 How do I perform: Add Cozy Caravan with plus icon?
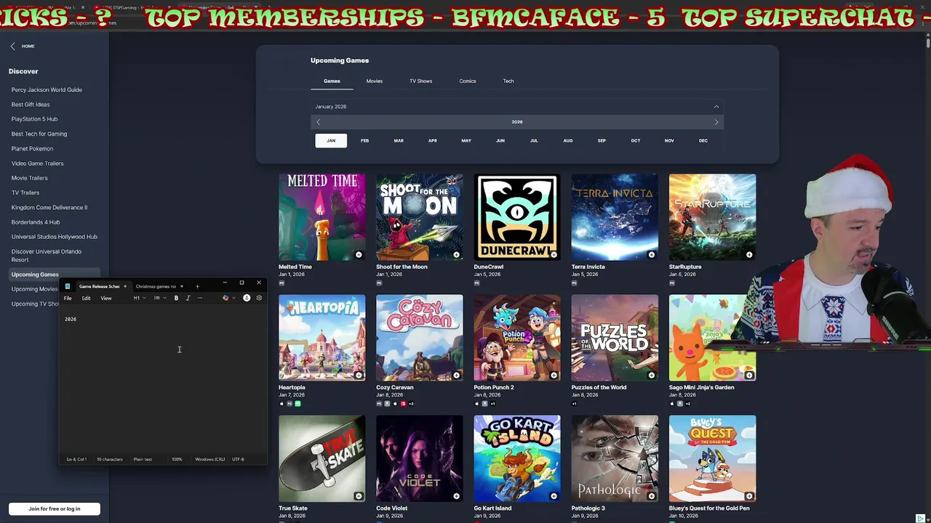(x=456, y=376)
